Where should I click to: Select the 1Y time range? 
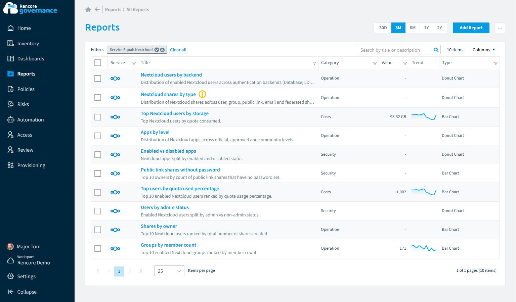pos(426,28)
